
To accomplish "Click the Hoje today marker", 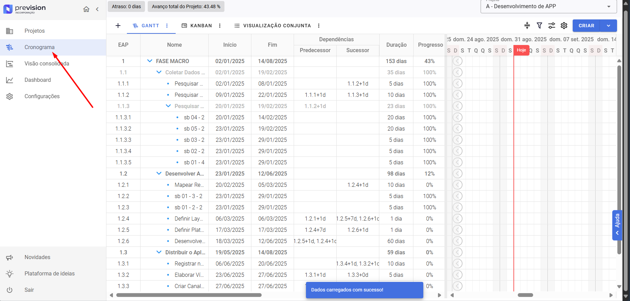I will coord(521,50).
